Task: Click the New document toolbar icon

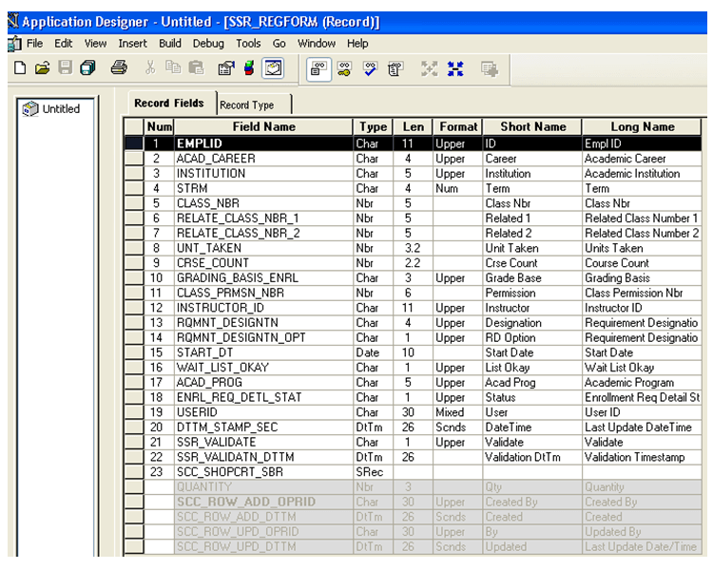Action: (20, 68)
